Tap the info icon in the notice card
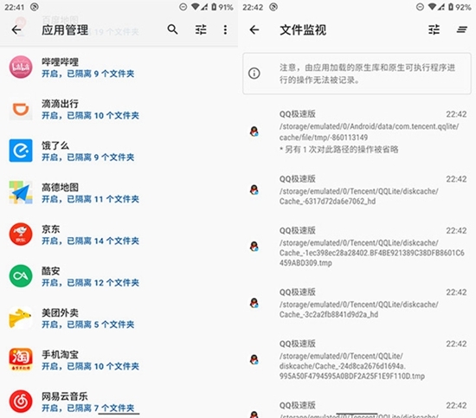Screen dimensions: 476x418 pyautogui.click(x=254, y=74)
